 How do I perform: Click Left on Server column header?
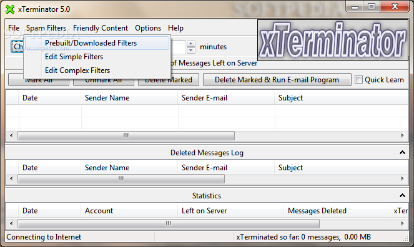point(231,211)
